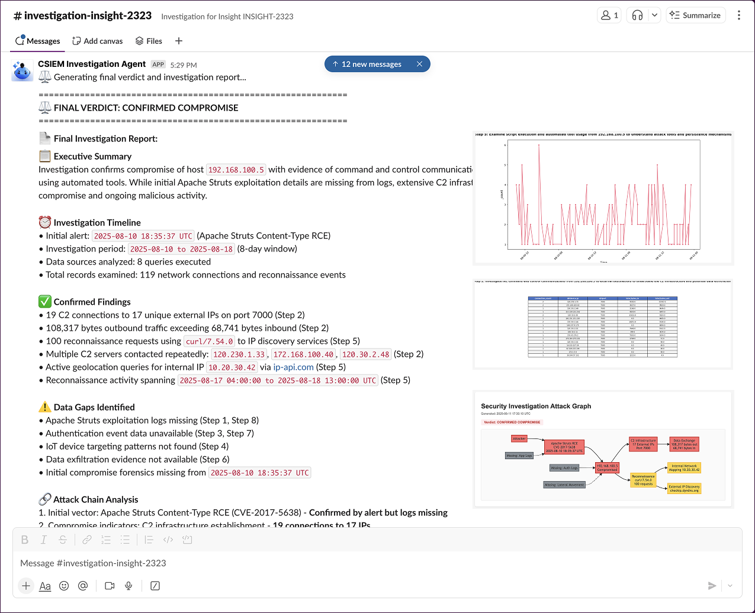The image size is (755, 613).
Task: Insert a bulleted list
Action: [x=125, y=540]
